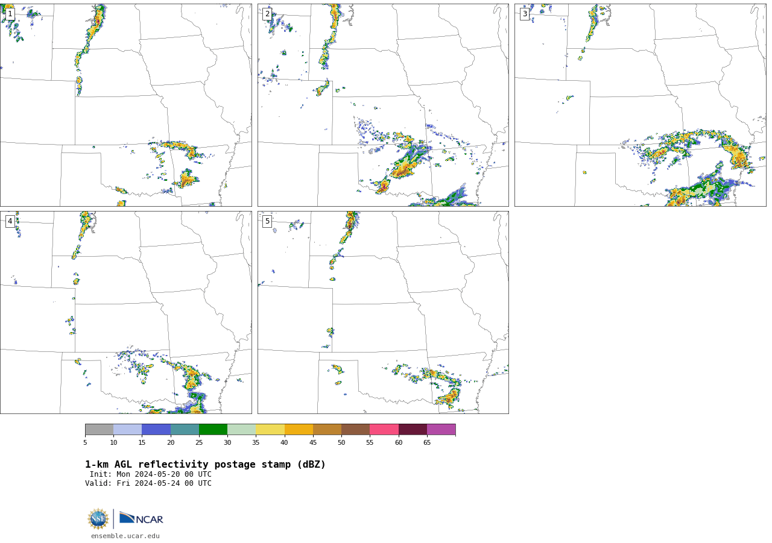Viewport: 772px width, 543px height.
Task: Click the number label on panel 1
Action: (10, 14)
